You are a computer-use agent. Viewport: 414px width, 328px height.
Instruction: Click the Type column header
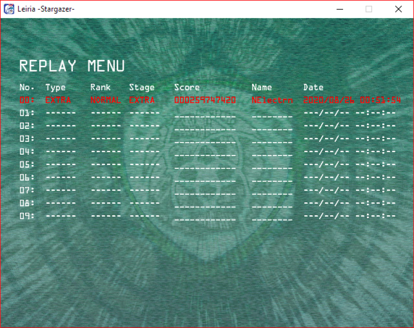click(x=55, y=87)
